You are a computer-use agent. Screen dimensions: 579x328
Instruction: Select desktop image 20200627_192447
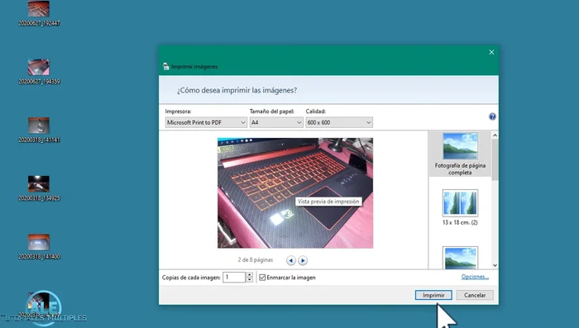(39, 13)
